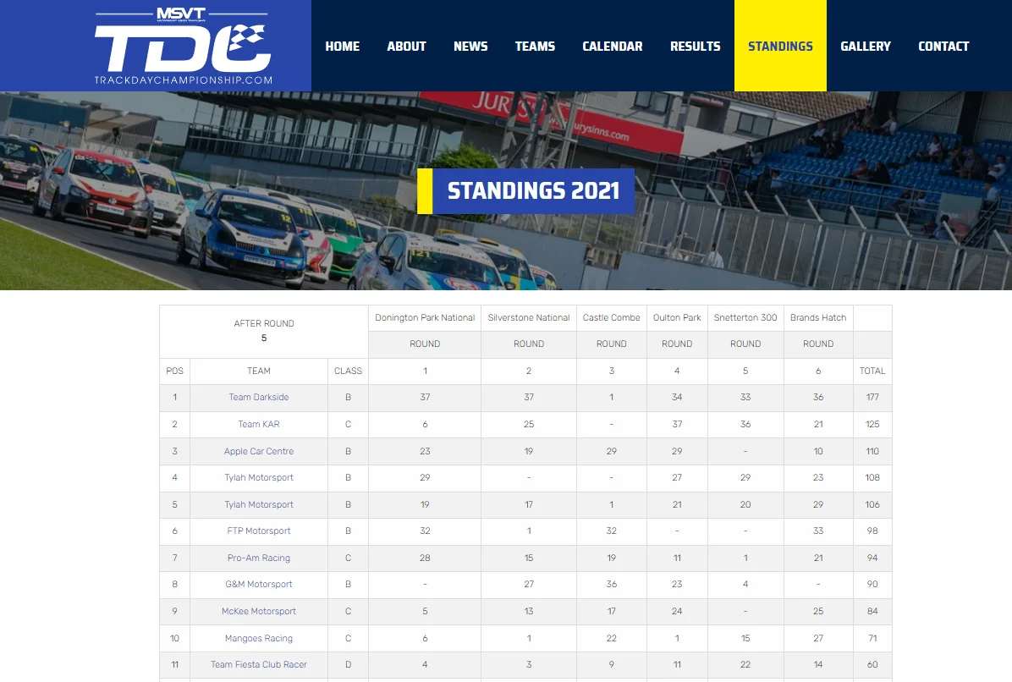Open the G&M Motorsport link
1012x682 pixels.
coord(259,585)
